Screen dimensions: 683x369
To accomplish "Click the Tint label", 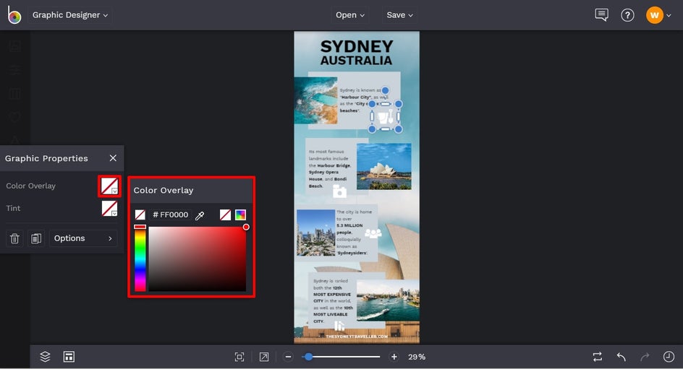I will tap(13, 208).
